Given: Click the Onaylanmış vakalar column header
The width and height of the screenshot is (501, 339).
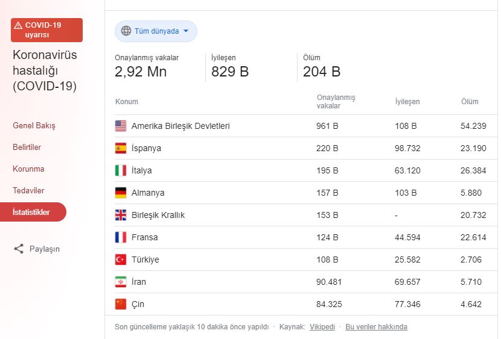Looking at the screenshot, I should click(336, 102).
